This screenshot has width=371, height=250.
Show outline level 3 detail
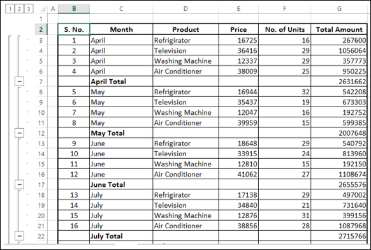click(29, 9)
